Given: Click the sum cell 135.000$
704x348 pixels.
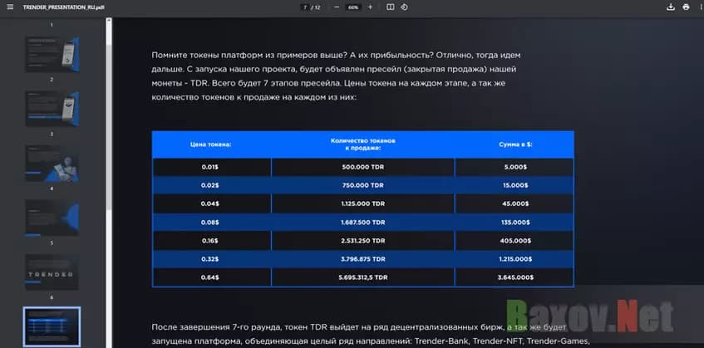Looking at the screenshot, I should click(514, 222).
